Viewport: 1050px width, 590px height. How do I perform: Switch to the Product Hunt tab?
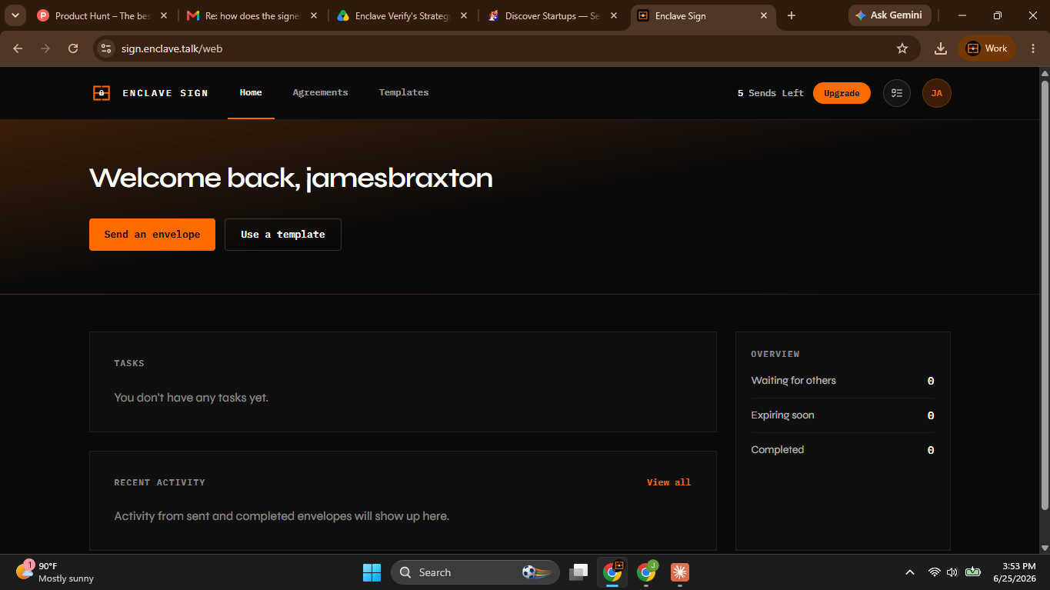point(102,15)
